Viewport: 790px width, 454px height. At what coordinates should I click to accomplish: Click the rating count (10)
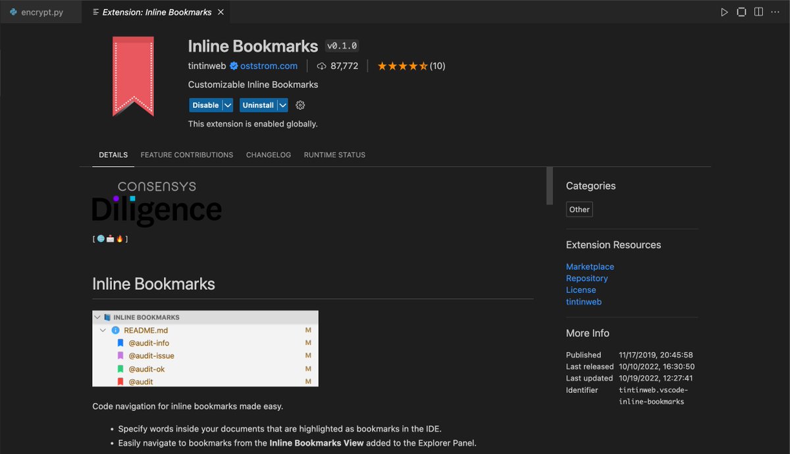click(x=437, y=66)
